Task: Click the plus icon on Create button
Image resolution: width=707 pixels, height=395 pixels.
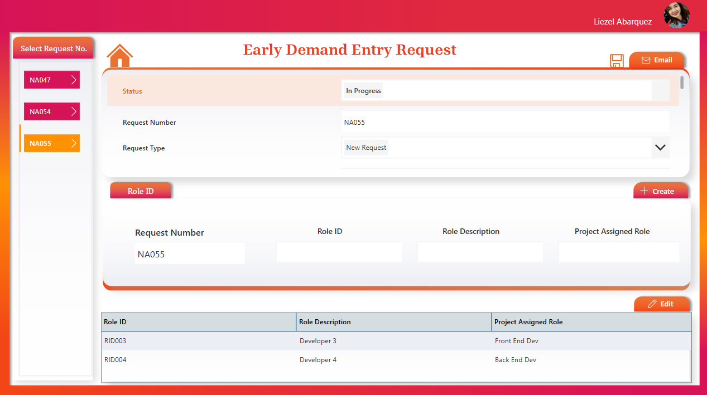Action: tap(644, 191)
